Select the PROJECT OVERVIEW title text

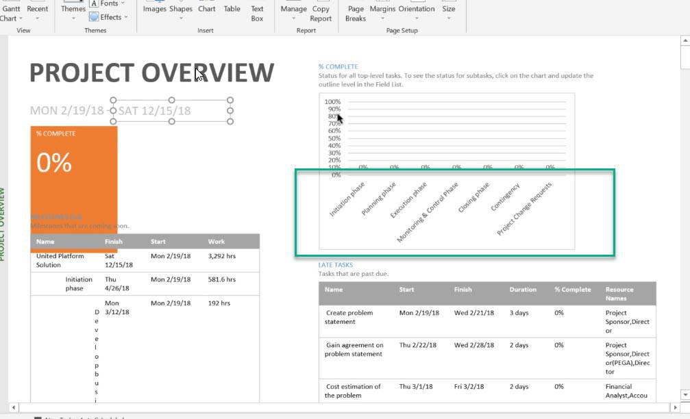[x=152, y=73]
